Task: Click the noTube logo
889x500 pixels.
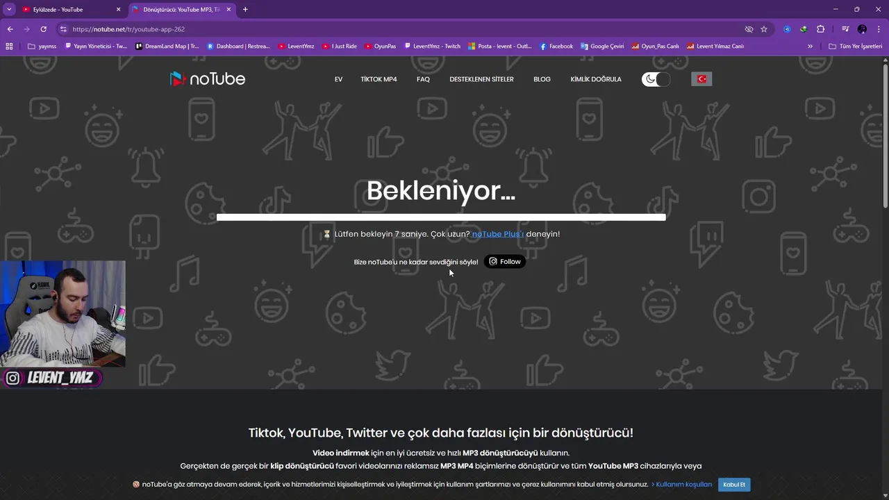Action: pos(208,78)
